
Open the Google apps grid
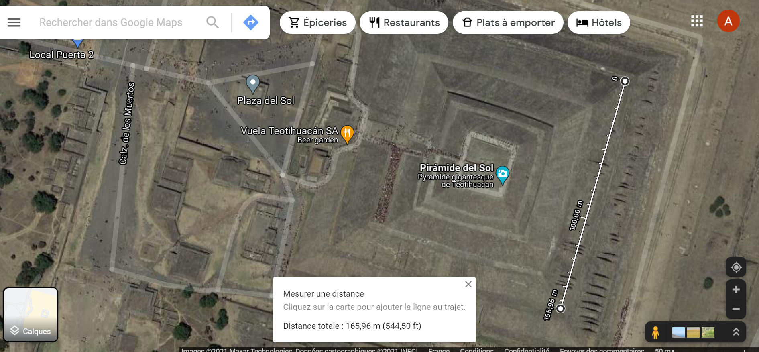tap(697, 21)
